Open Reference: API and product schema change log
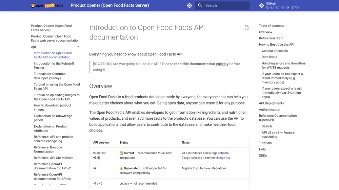This screenshot has width=339, height=190. tap(54, 139)
